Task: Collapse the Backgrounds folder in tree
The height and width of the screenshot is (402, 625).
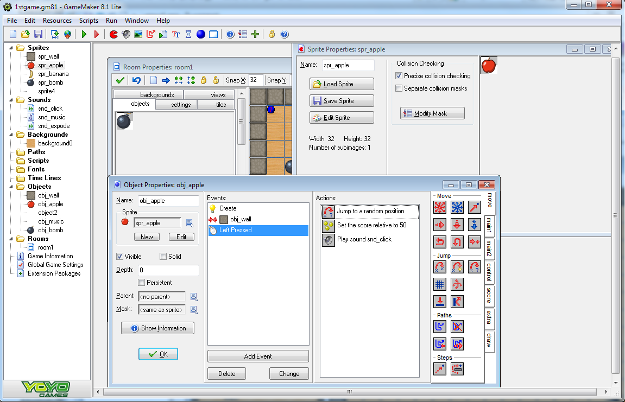Action: (11, 135)
